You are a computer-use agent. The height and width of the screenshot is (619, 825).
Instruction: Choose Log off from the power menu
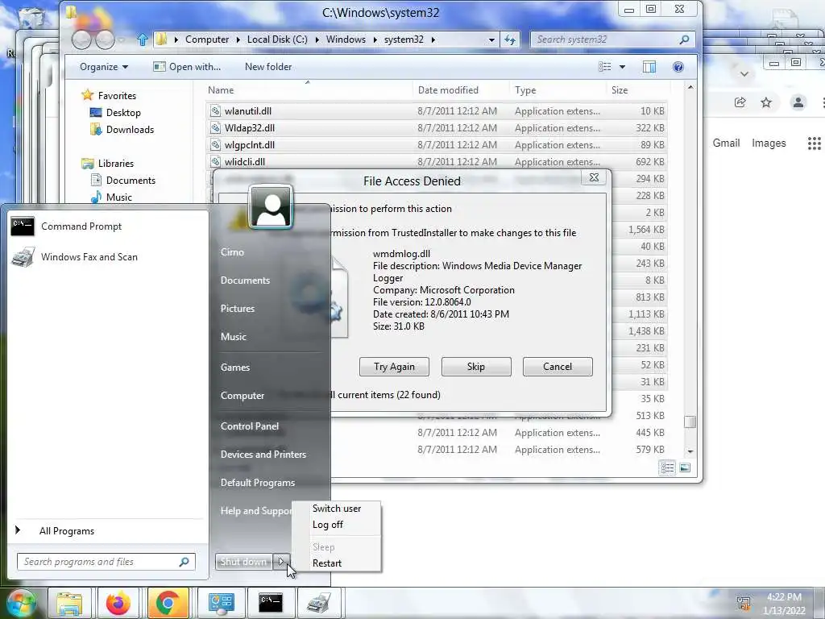[x=328, y=525]
